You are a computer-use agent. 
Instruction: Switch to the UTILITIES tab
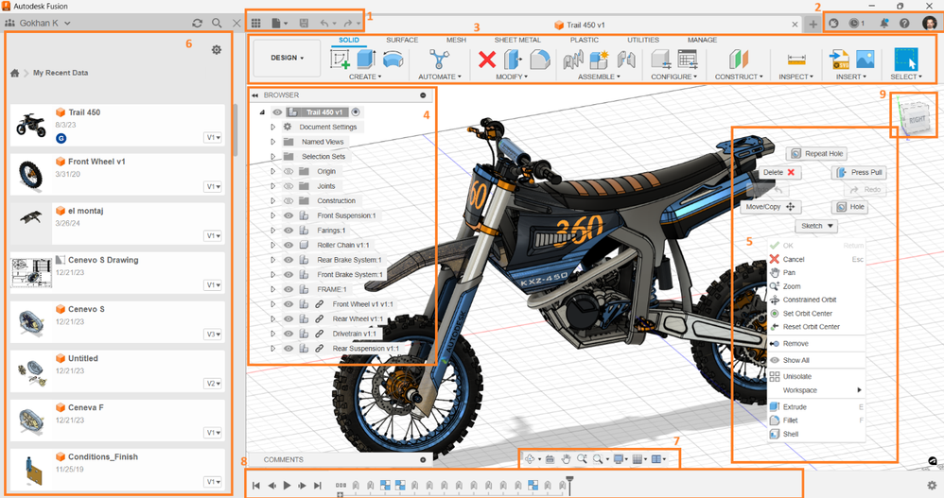coord(643,40)
